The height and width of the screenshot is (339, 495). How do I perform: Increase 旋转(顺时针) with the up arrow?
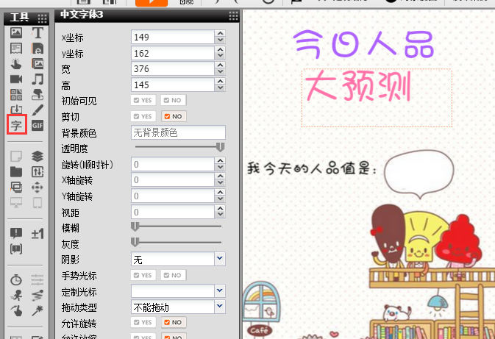pyautogui.click(x=221, y=160)
